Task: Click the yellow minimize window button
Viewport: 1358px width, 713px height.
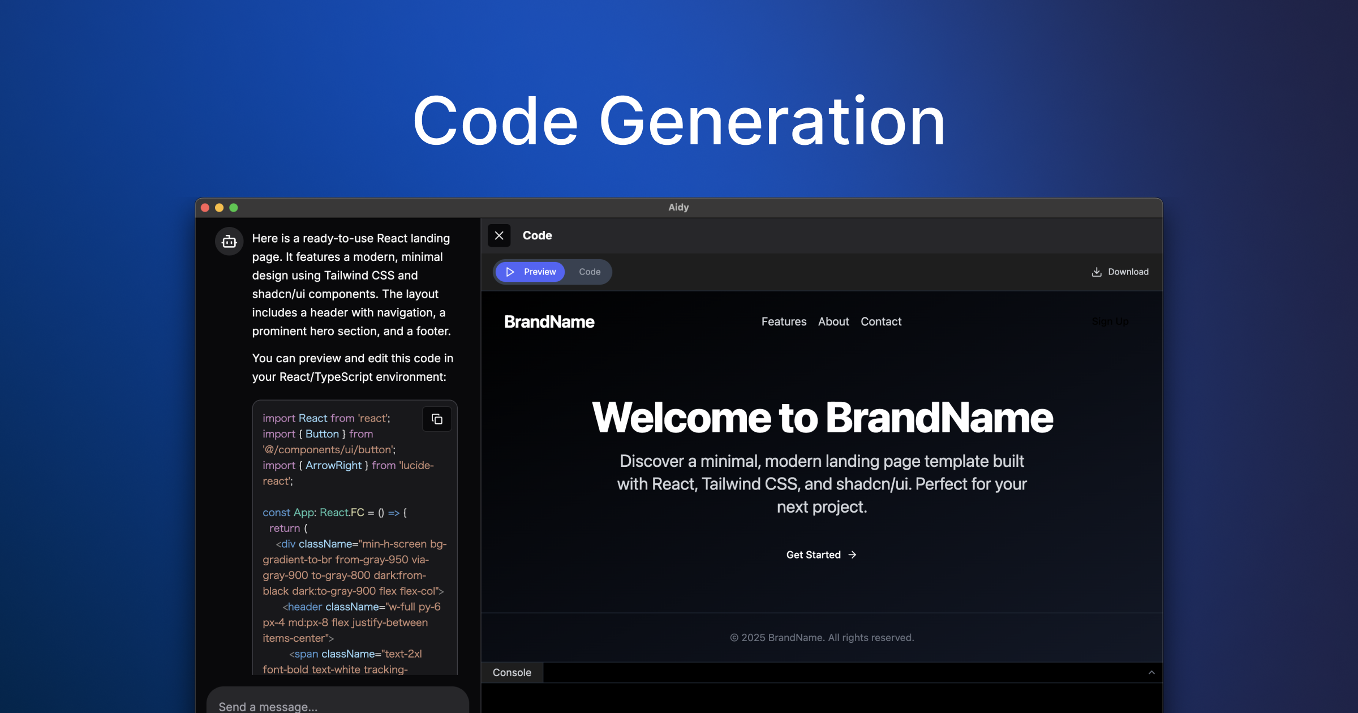Action: click(220, 208)
